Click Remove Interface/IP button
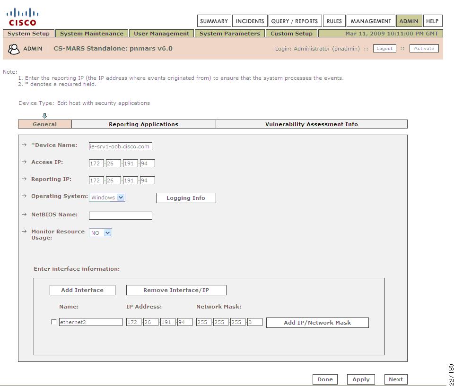Viewport: 454px width, 386px height. 176,290
